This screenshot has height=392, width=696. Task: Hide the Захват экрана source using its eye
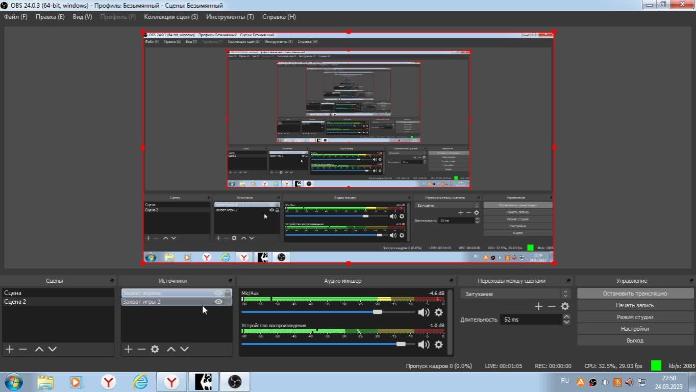(218, 293)
